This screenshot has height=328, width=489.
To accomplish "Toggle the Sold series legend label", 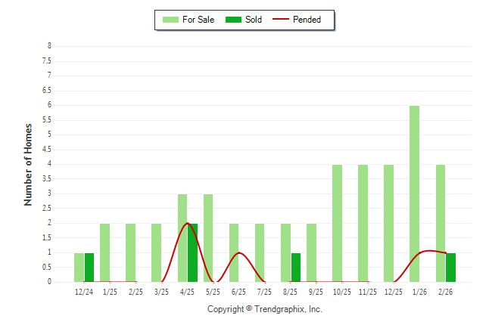I will [254, 20].
